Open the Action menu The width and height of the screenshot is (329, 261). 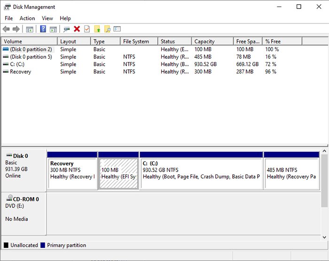(27, 18)
